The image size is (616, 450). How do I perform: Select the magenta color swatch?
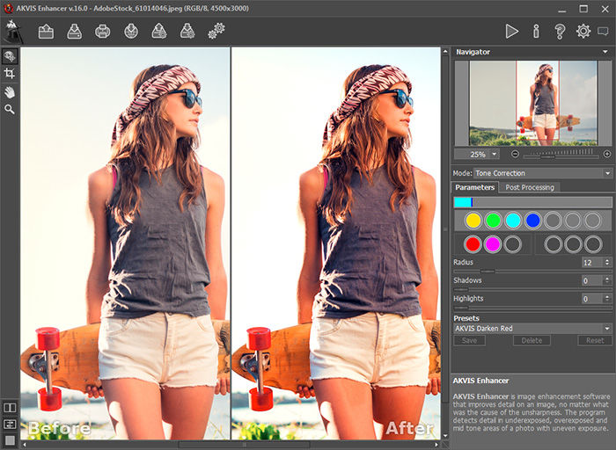(x=493, y=244)
